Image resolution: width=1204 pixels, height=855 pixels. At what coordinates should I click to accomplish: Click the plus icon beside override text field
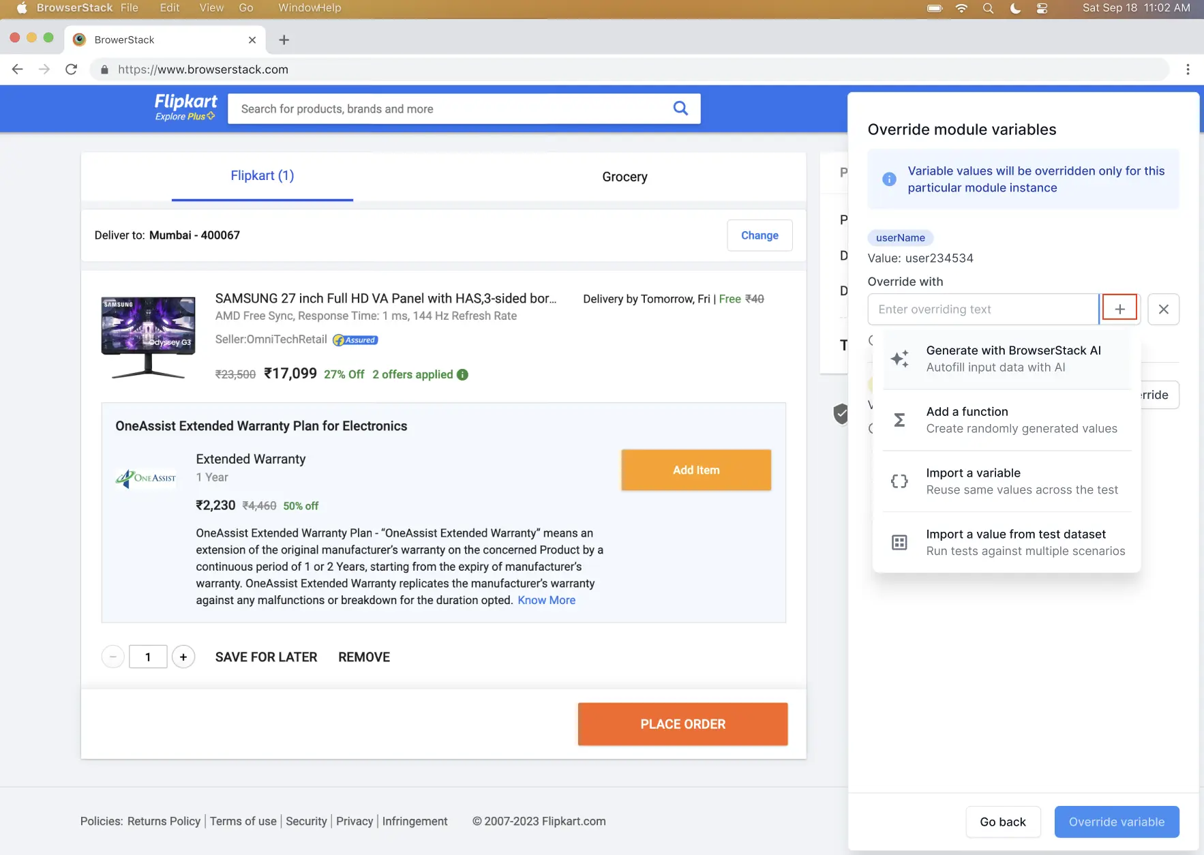[x=1119, y=309]
